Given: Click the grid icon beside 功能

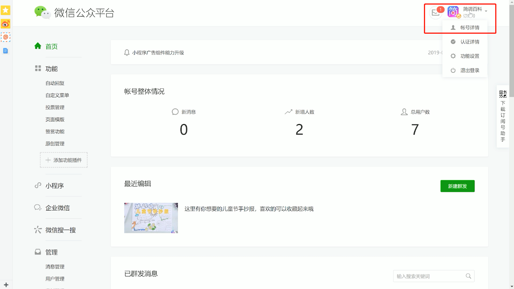Looking at the screenshot, I should pos(38,68).
